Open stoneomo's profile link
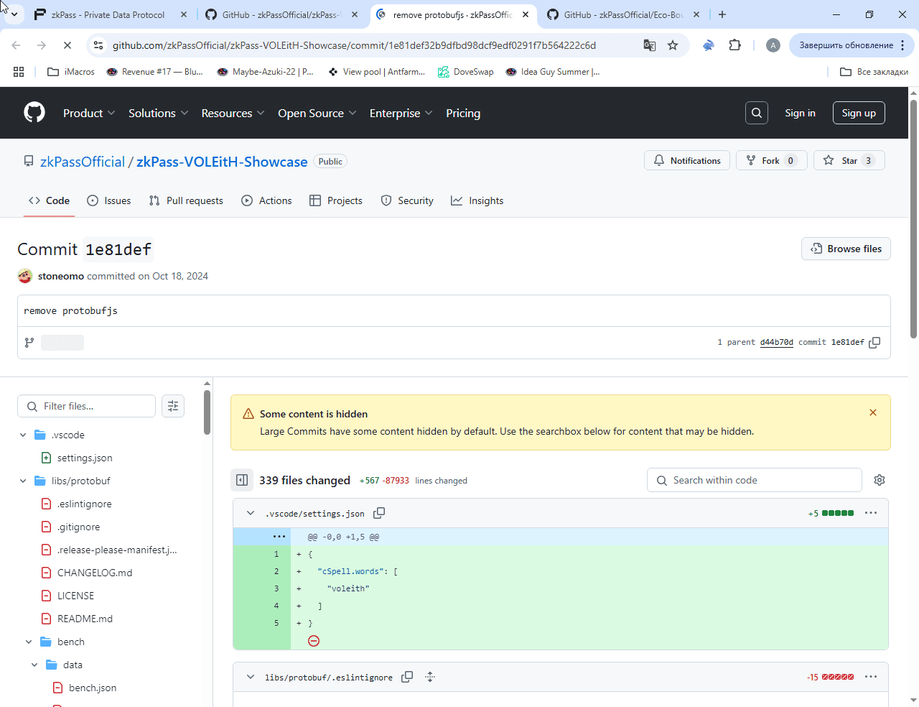 click(61, 276)
